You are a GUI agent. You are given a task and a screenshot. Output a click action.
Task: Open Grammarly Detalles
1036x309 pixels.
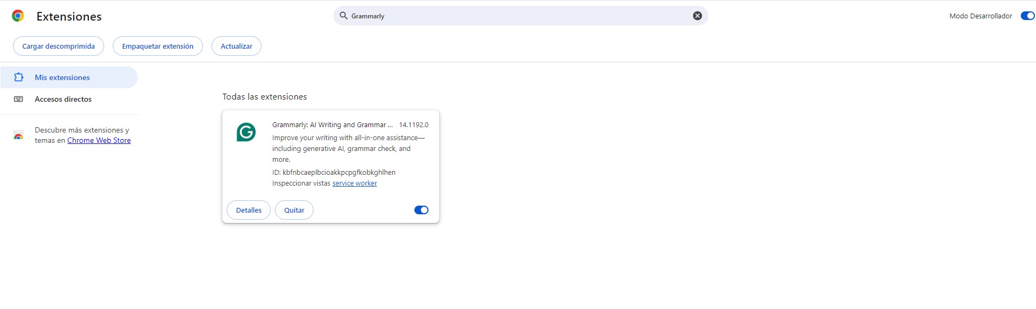click(x=248, y=210)
